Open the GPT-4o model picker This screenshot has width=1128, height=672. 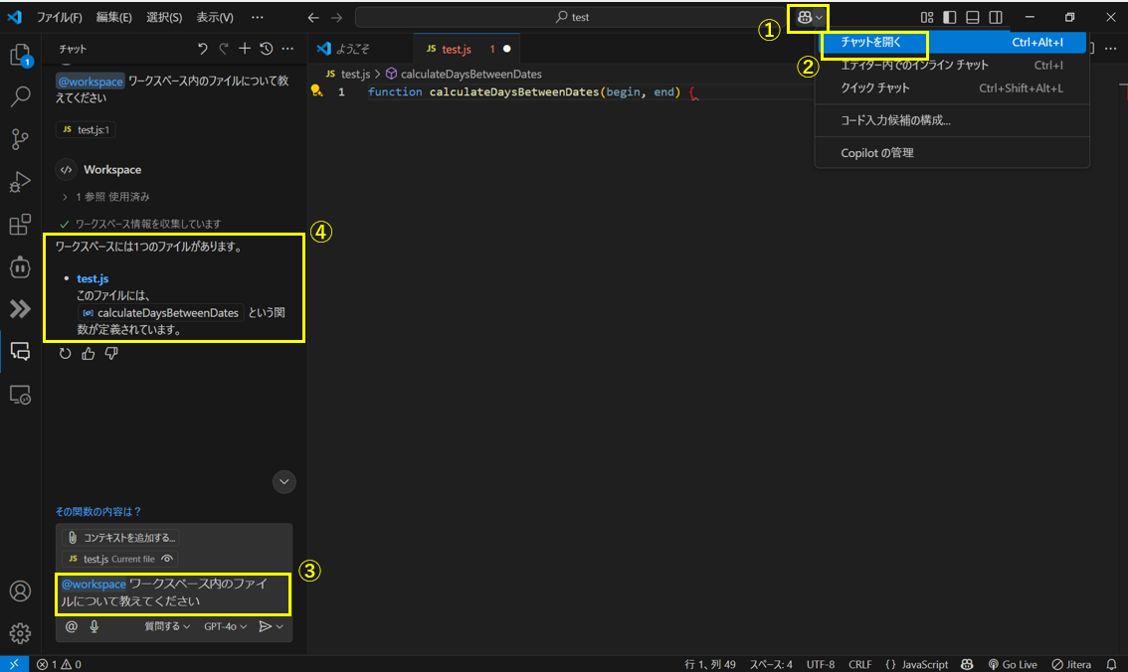225,626
